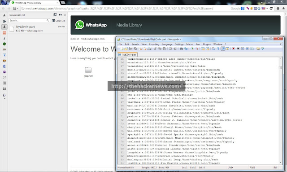Open the Language menu in Notepad++

167,44
